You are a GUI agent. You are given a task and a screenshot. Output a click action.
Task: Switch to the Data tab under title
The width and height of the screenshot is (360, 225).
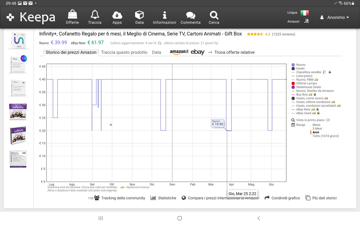click(156, 52)
